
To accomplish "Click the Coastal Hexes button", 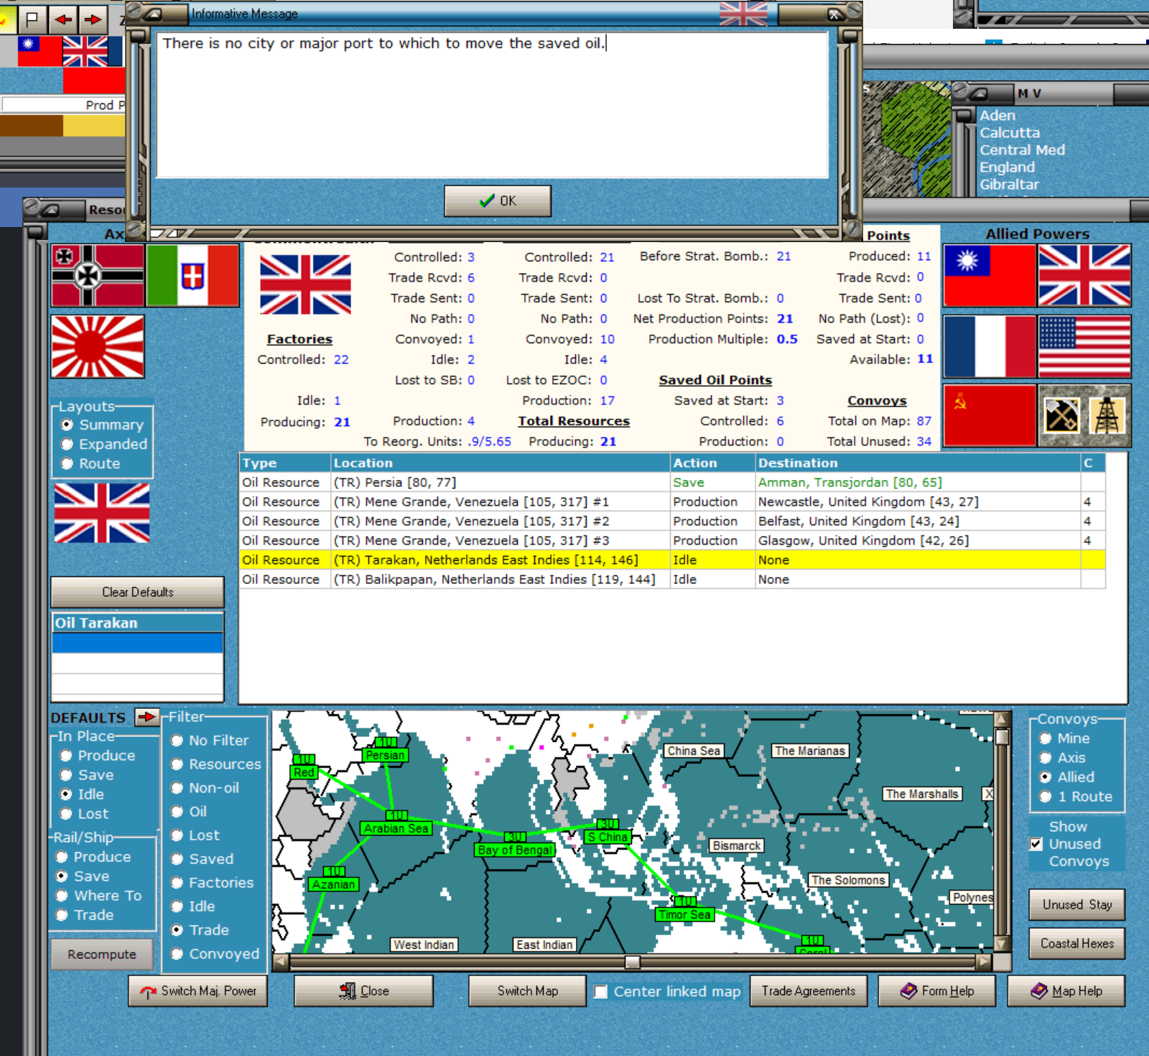I will pyautogui.click(x=1077, y=943).
